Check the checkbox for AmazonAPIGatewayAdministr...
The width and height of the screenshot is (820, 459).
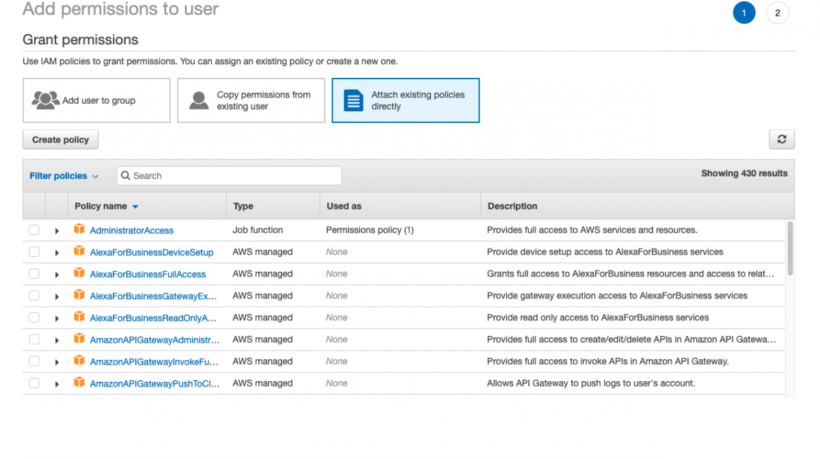(34, 339)
